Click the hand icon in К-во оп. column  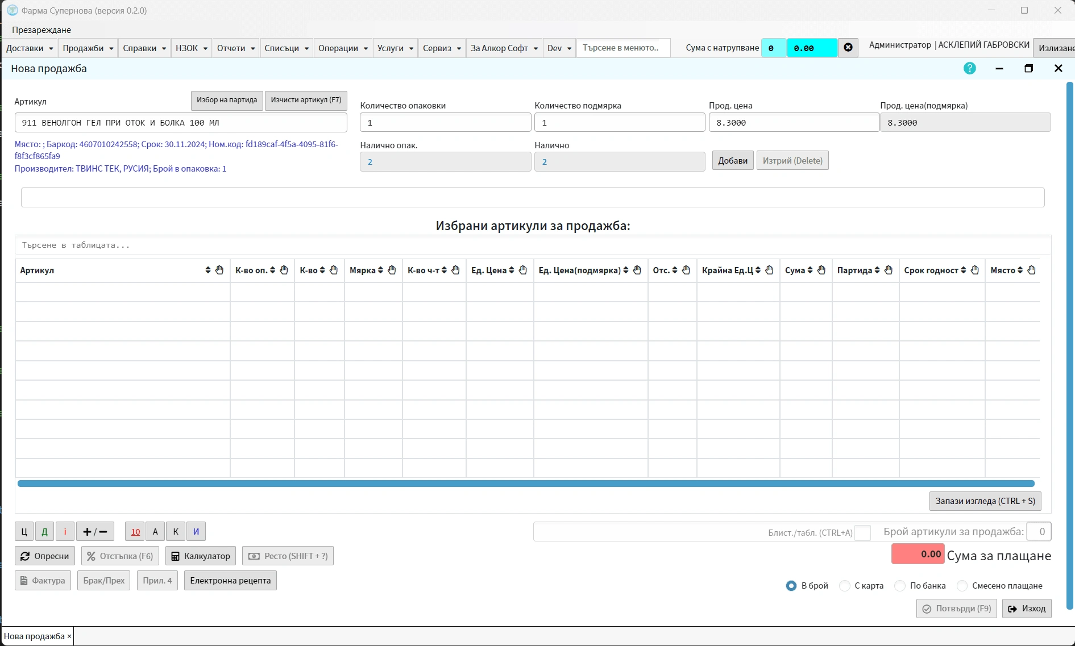pos(284,270)
